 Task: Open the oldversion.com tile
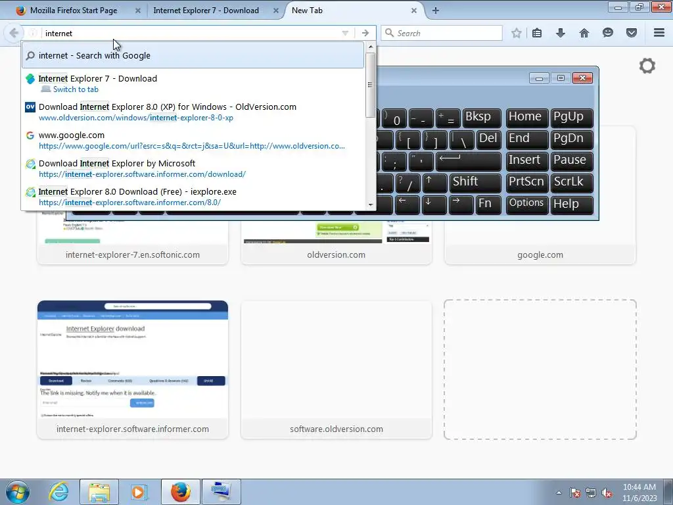[x=336, y=243]
